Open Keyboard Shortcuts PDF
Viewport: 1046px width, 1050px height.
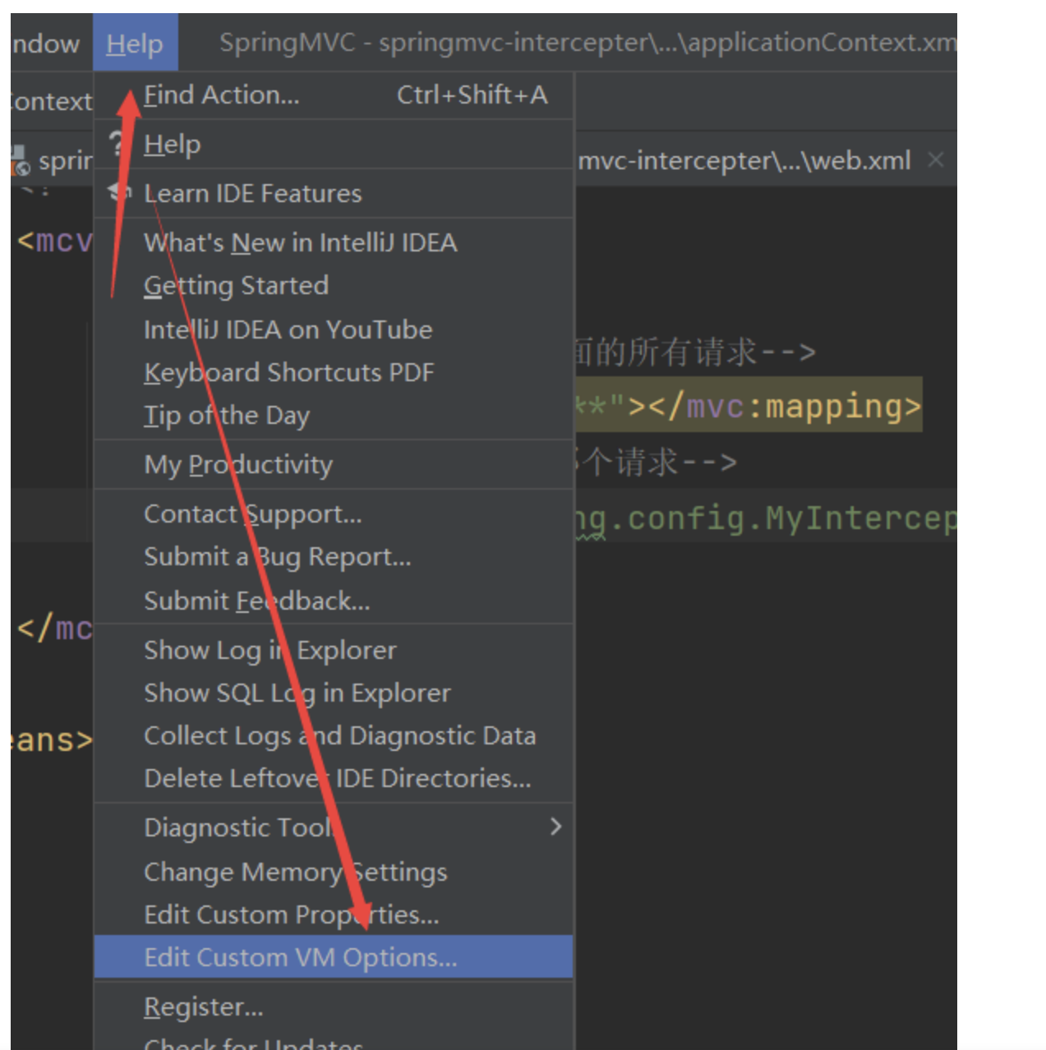[334, 373]
